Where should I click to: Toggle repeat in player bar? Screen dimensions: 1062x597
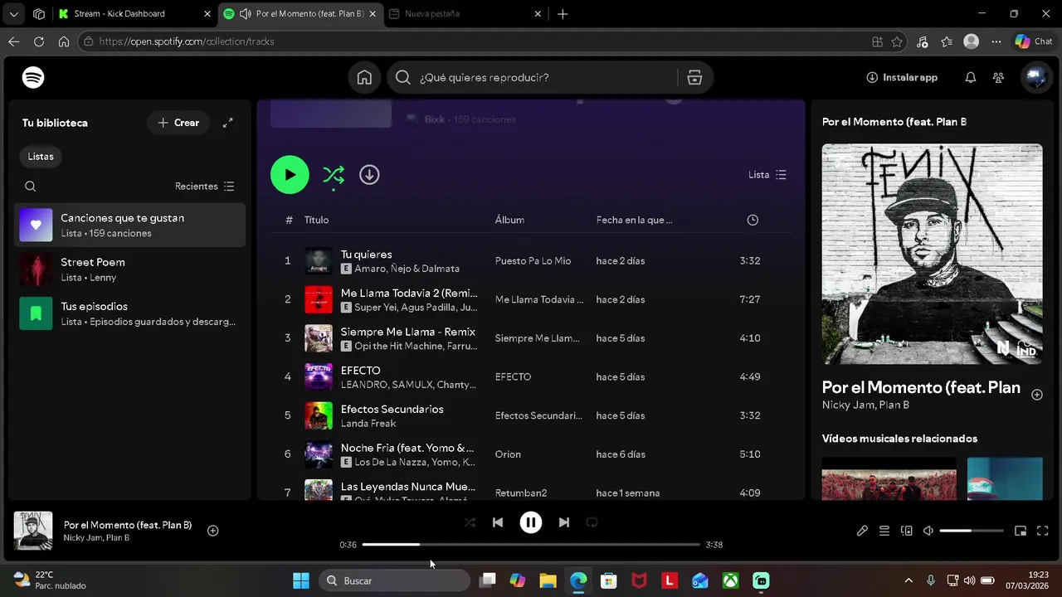(x=592, y=522)
